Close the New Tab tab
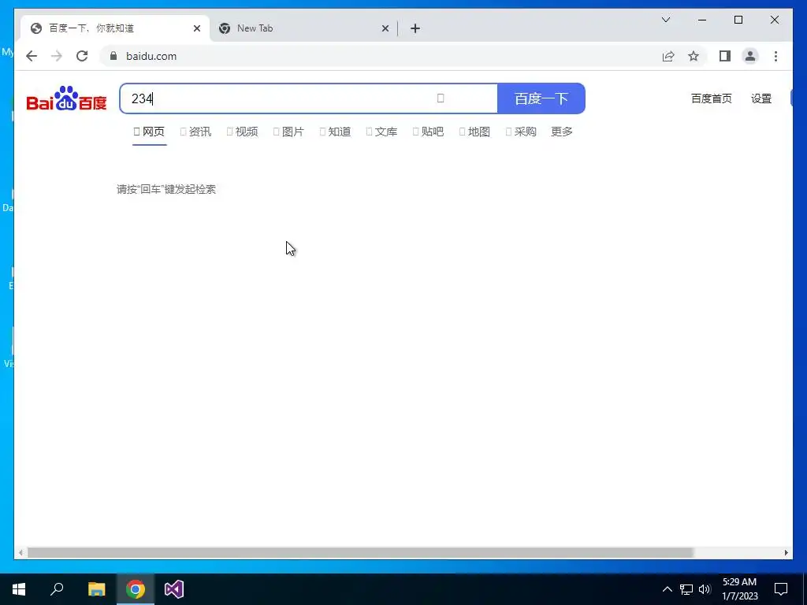This screenshot has width=807, height=605. point(385,28)
